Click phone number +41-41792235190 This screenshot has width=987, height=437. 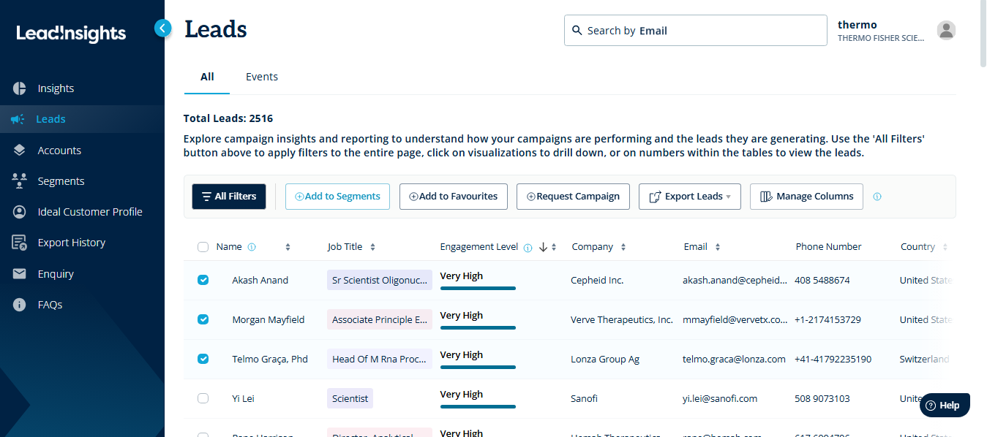coord(833,359)
